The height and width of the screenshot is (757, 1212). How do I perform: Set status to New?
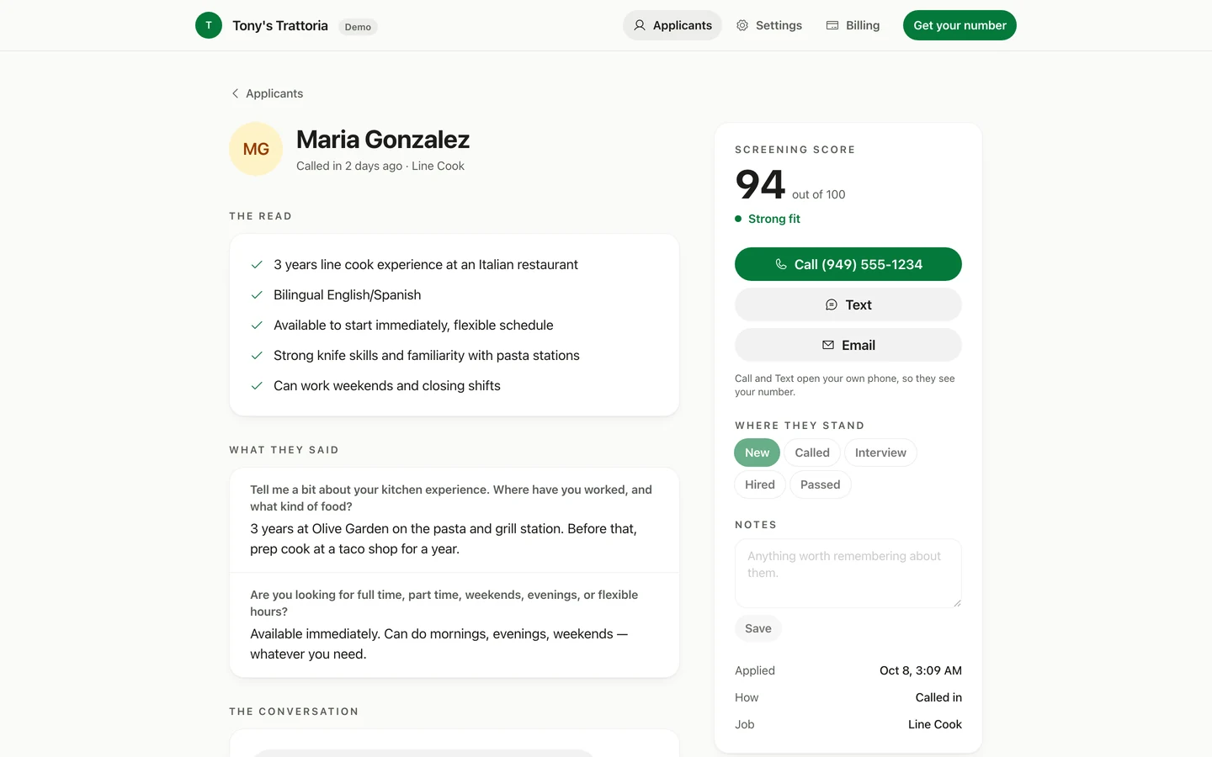(x=757, y=453)
